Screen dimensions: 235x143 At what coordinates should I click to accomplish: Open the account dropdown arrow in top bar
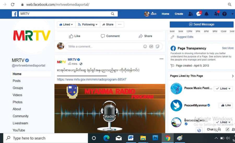pyautogui.click(x=232, y=14)
